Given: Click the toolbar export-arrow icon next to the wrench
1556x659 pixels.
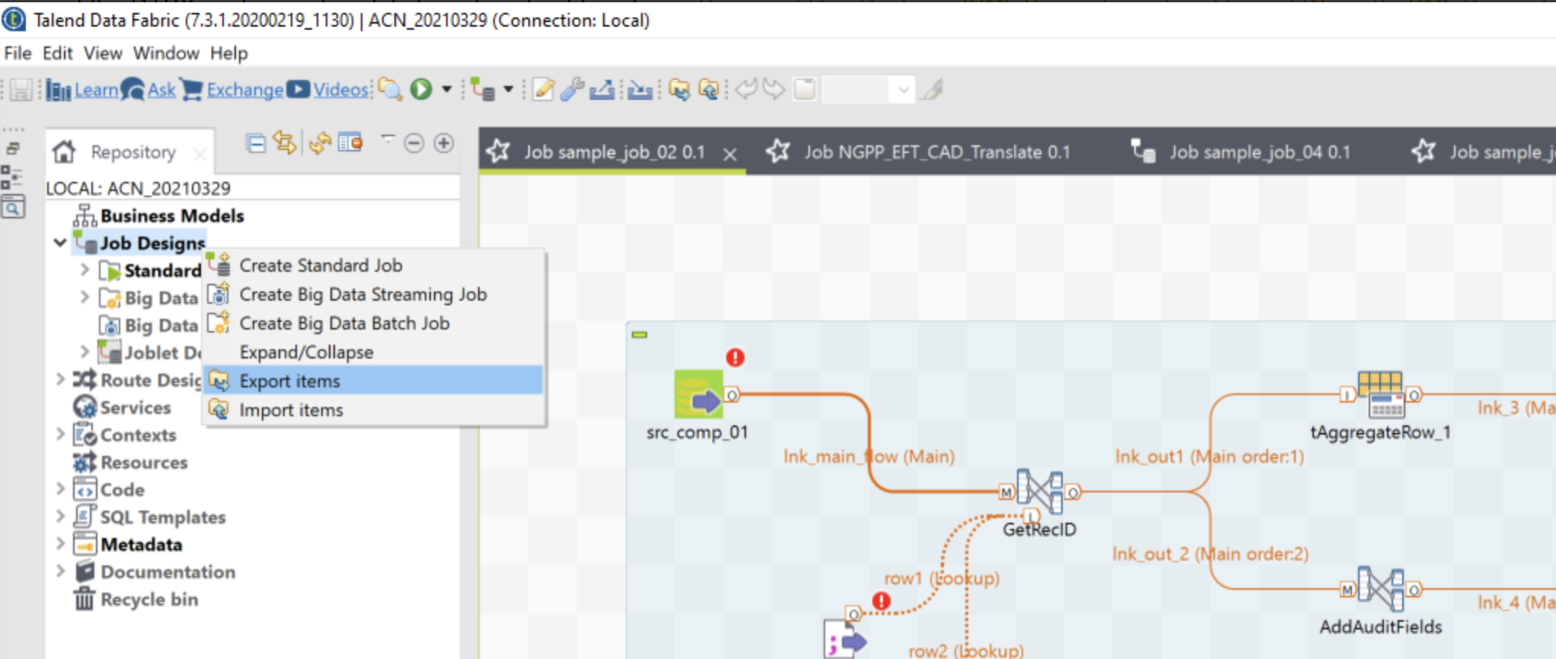Looking at the screenshot, I should pyautogui.click(x=601, y=90).
